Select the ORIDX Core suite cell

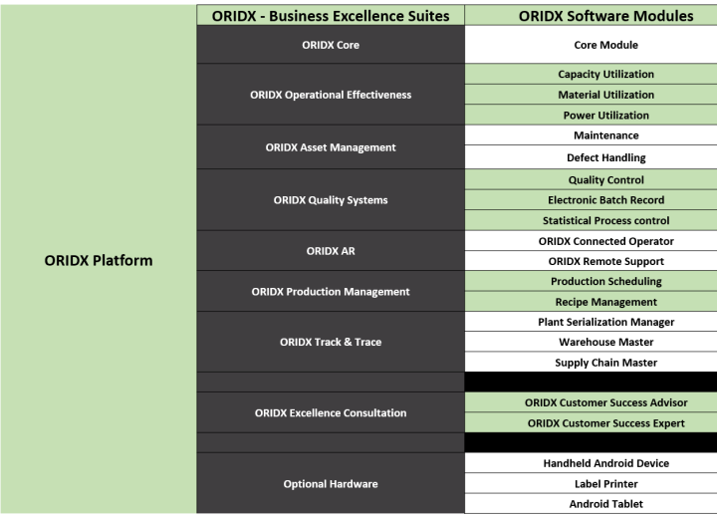coord(331,45)
